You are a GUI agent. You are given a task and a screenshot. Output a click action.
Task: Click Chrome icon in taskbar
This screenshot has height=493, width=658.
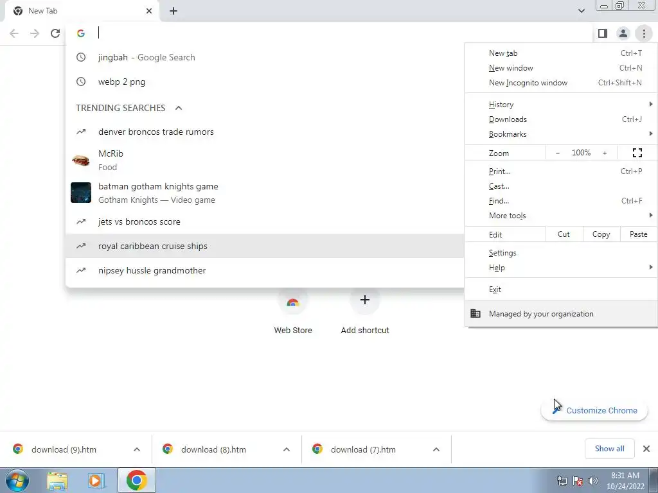(137, 480)
